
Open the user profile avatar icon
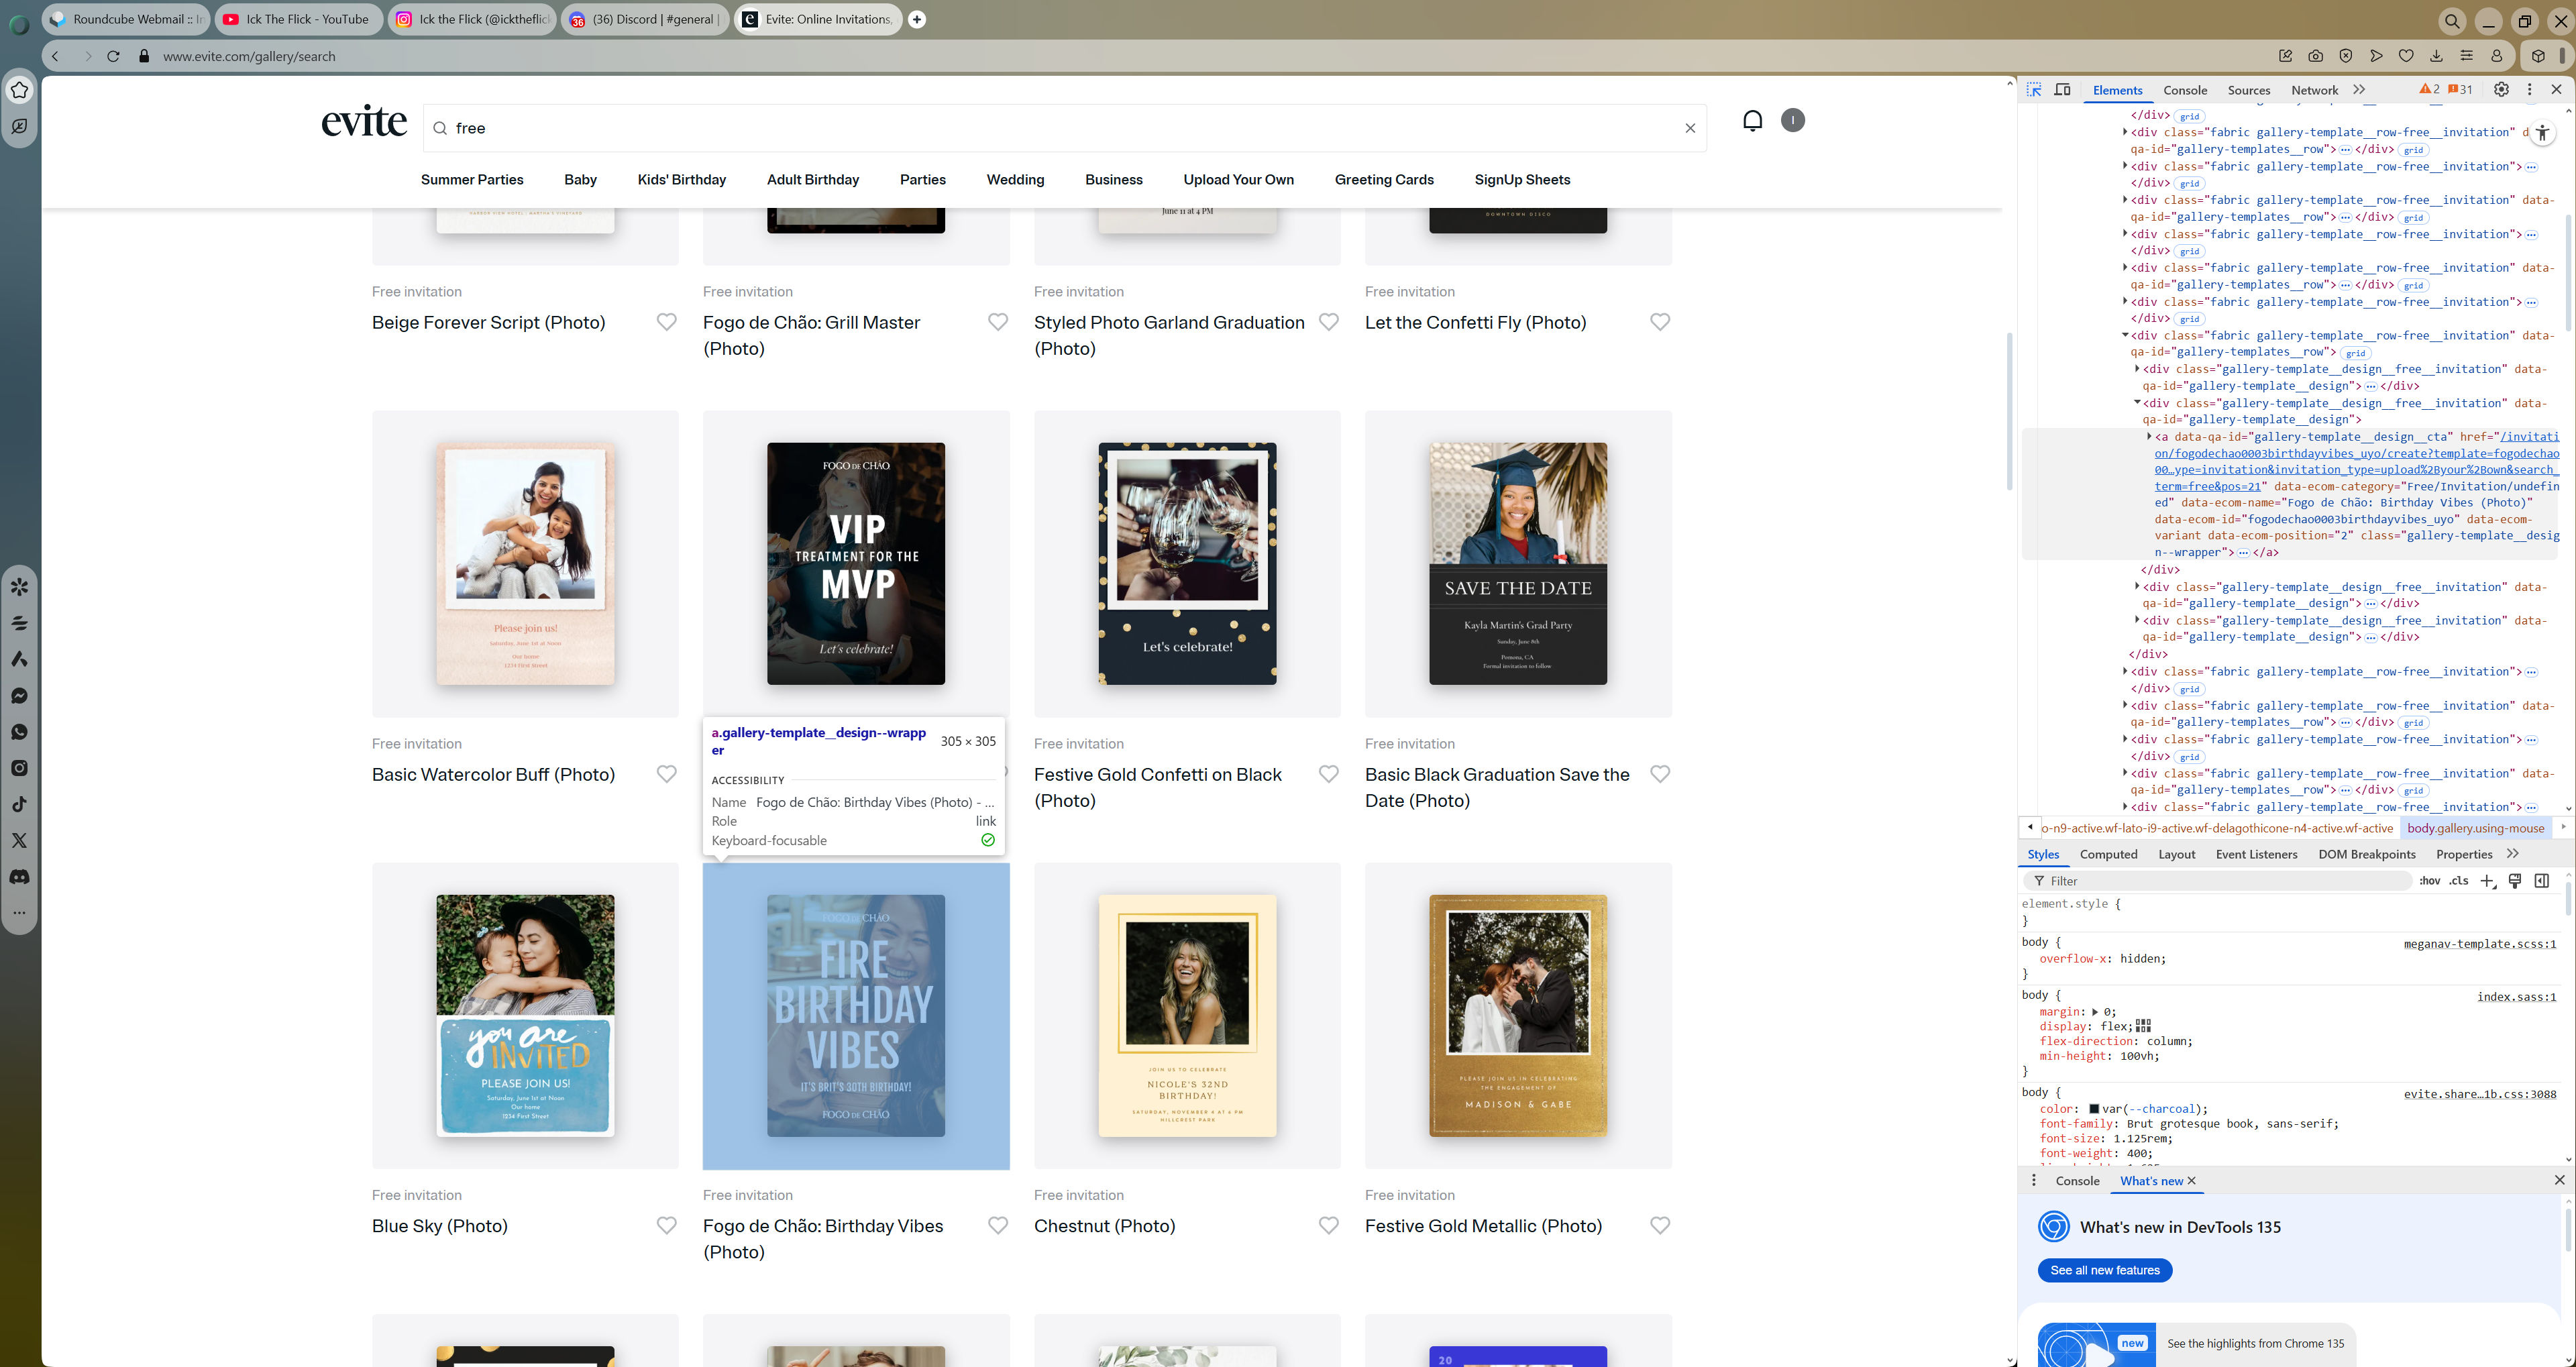click(1793, 121)
